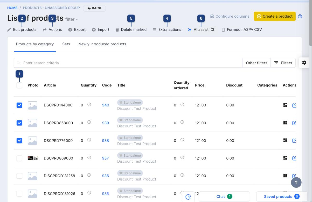Check the checkbox for DISCPROD131258
312x202 pixels.
pyautogui.click(x=19, y=176)
